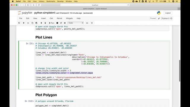This screenshot has height=107, width=190.
Task: Open Spotlight search magnifier icon
Action: pyautogui.click(x=169, y=1)
